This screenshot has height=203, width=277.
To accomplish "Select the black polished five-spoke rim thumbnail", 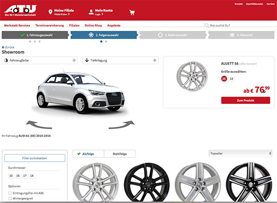I will [x=249, y=182].
